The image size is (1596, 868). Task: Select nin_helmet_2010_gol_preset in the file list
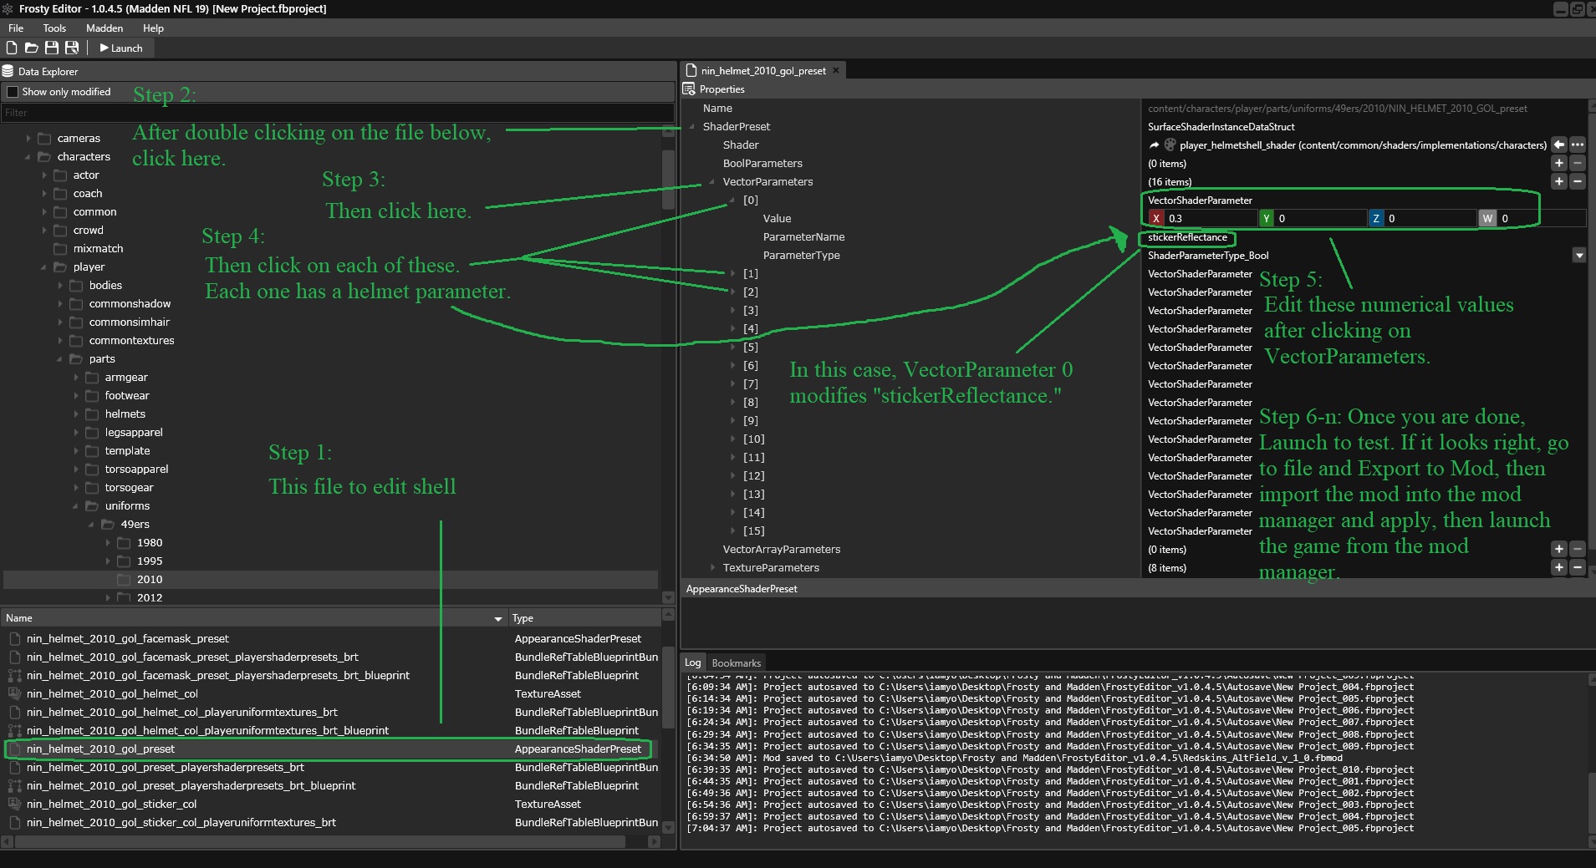click(x=100, y=749)
